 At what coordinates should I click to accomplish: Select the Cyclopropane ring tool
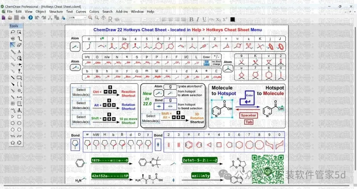coord(13,117)
